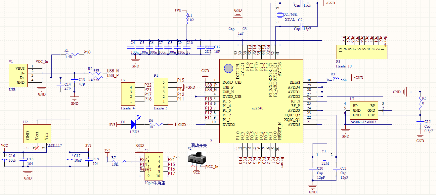Select the U1 2450bm15a0002 balun

coord(363,110)
